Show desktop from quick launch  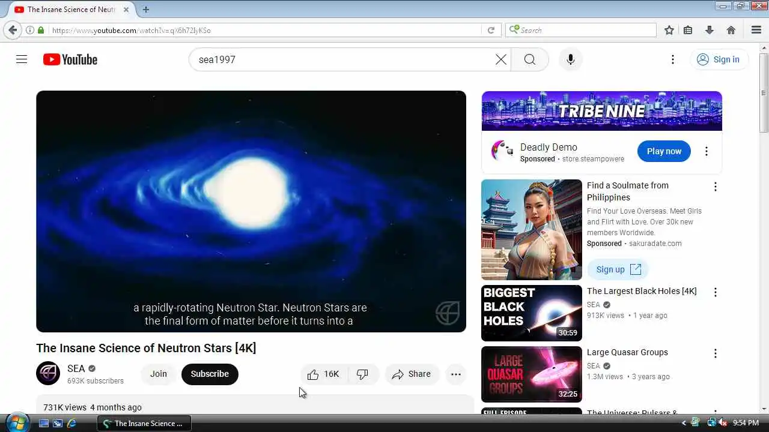[x=43, y=423]
